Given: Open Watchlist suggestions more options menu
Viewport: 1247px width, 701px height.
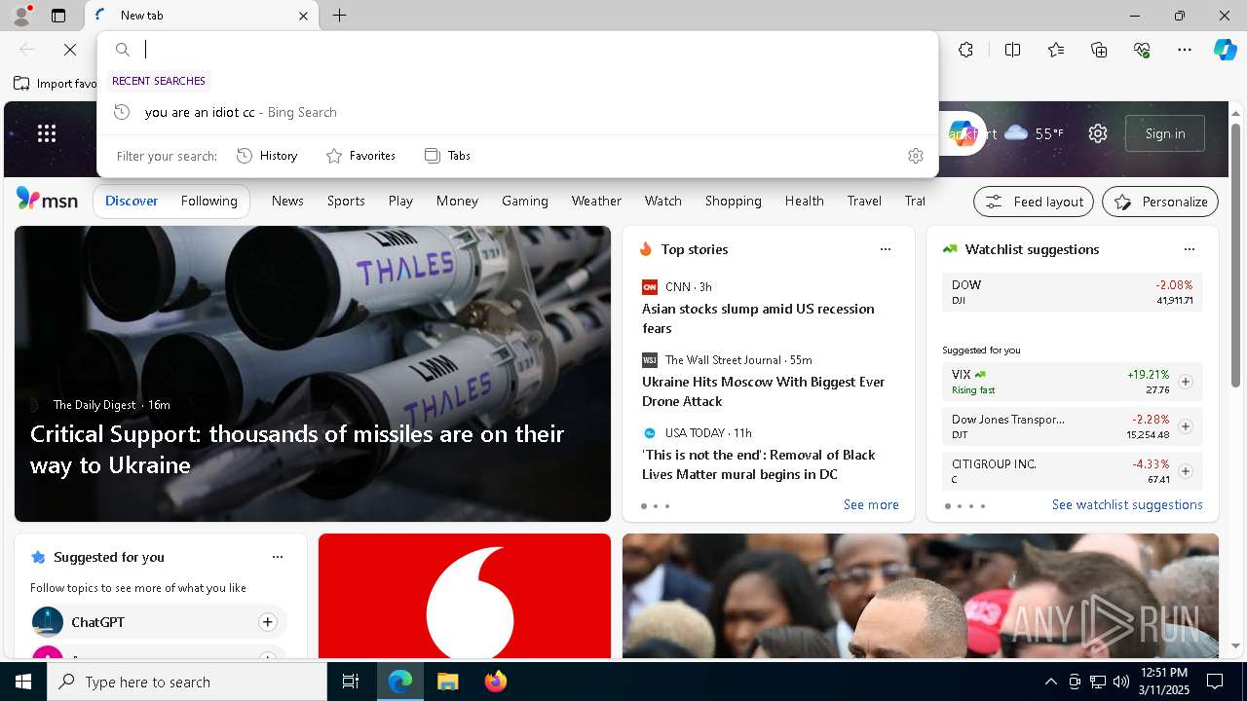Looking at the screenshot, I should click(1189, 249).
